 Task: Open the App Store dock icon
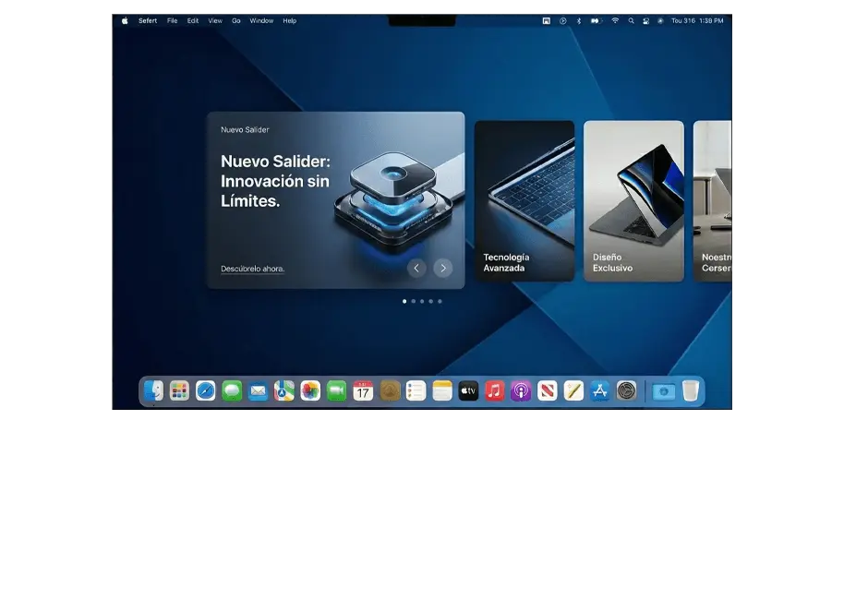[600, 391]
